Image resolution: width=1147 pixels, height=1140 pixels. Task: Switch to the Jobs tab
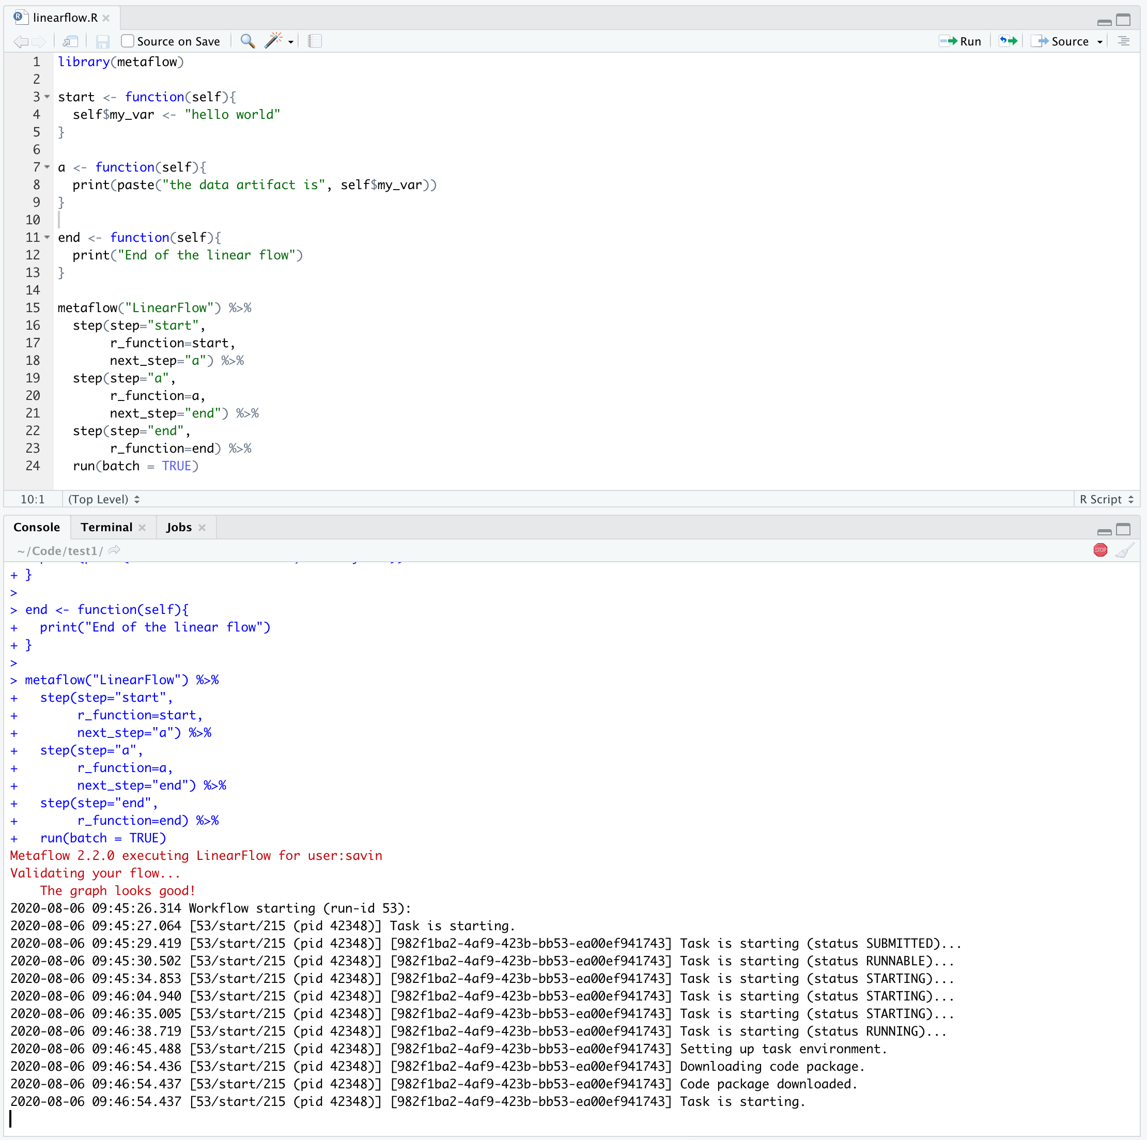point(179,527)
